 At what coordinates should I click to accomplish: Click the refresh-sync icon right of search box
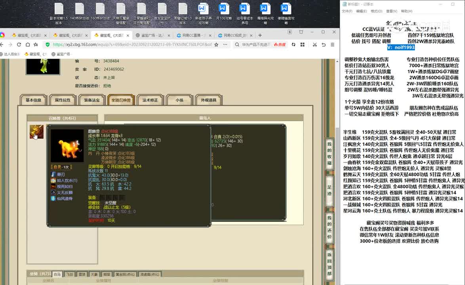(293, 45)
